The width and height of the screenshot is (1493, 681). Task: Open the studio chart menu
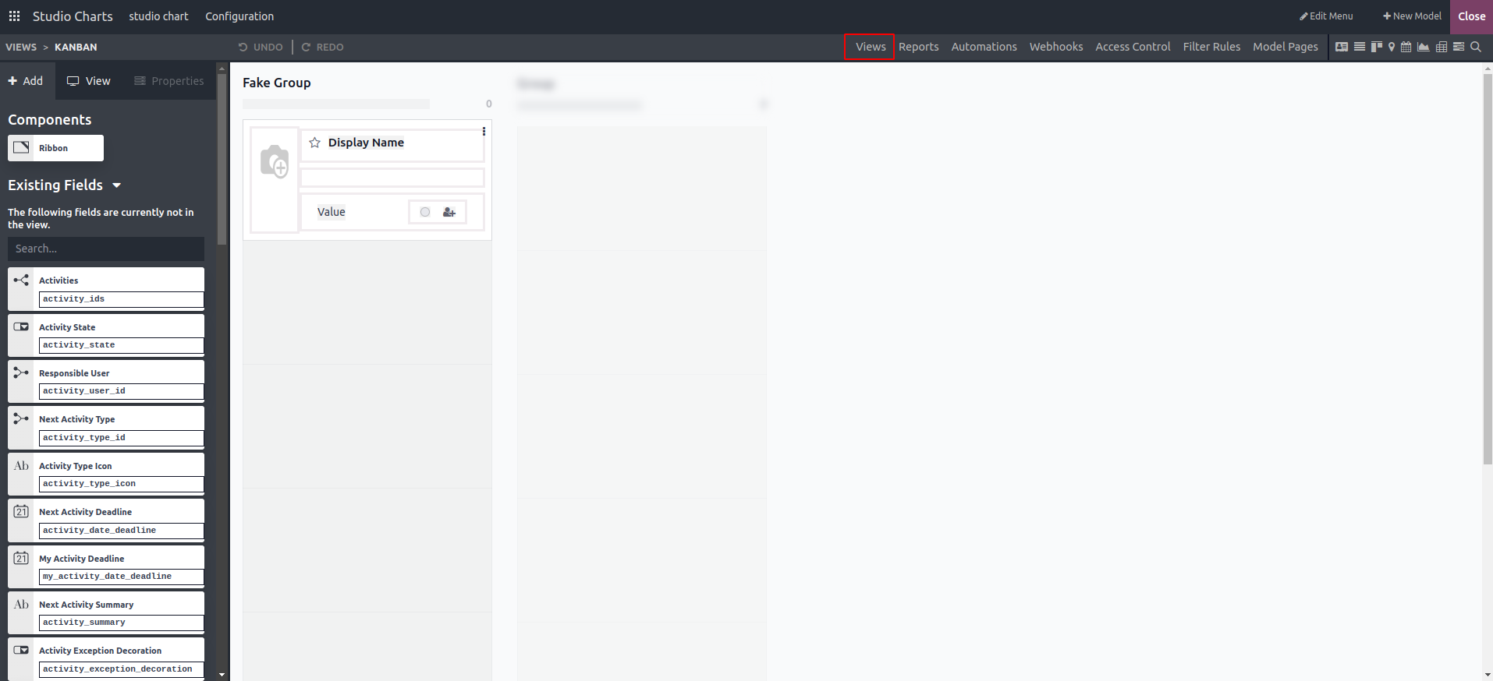158,16
